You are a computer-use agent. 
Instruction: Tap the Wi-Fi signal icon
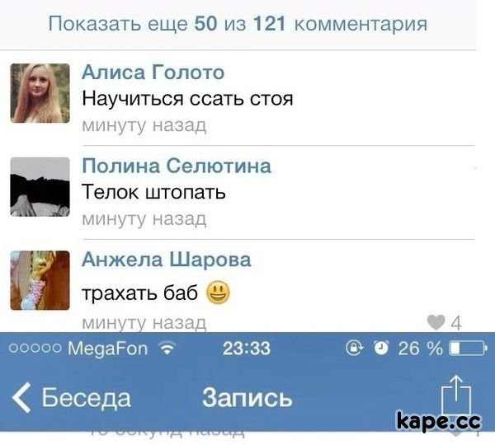click(x=167, y=349)
